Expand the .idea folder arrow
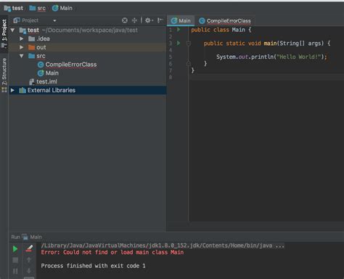This screenshot has width=344, height=279. click(x=22, y=39)
